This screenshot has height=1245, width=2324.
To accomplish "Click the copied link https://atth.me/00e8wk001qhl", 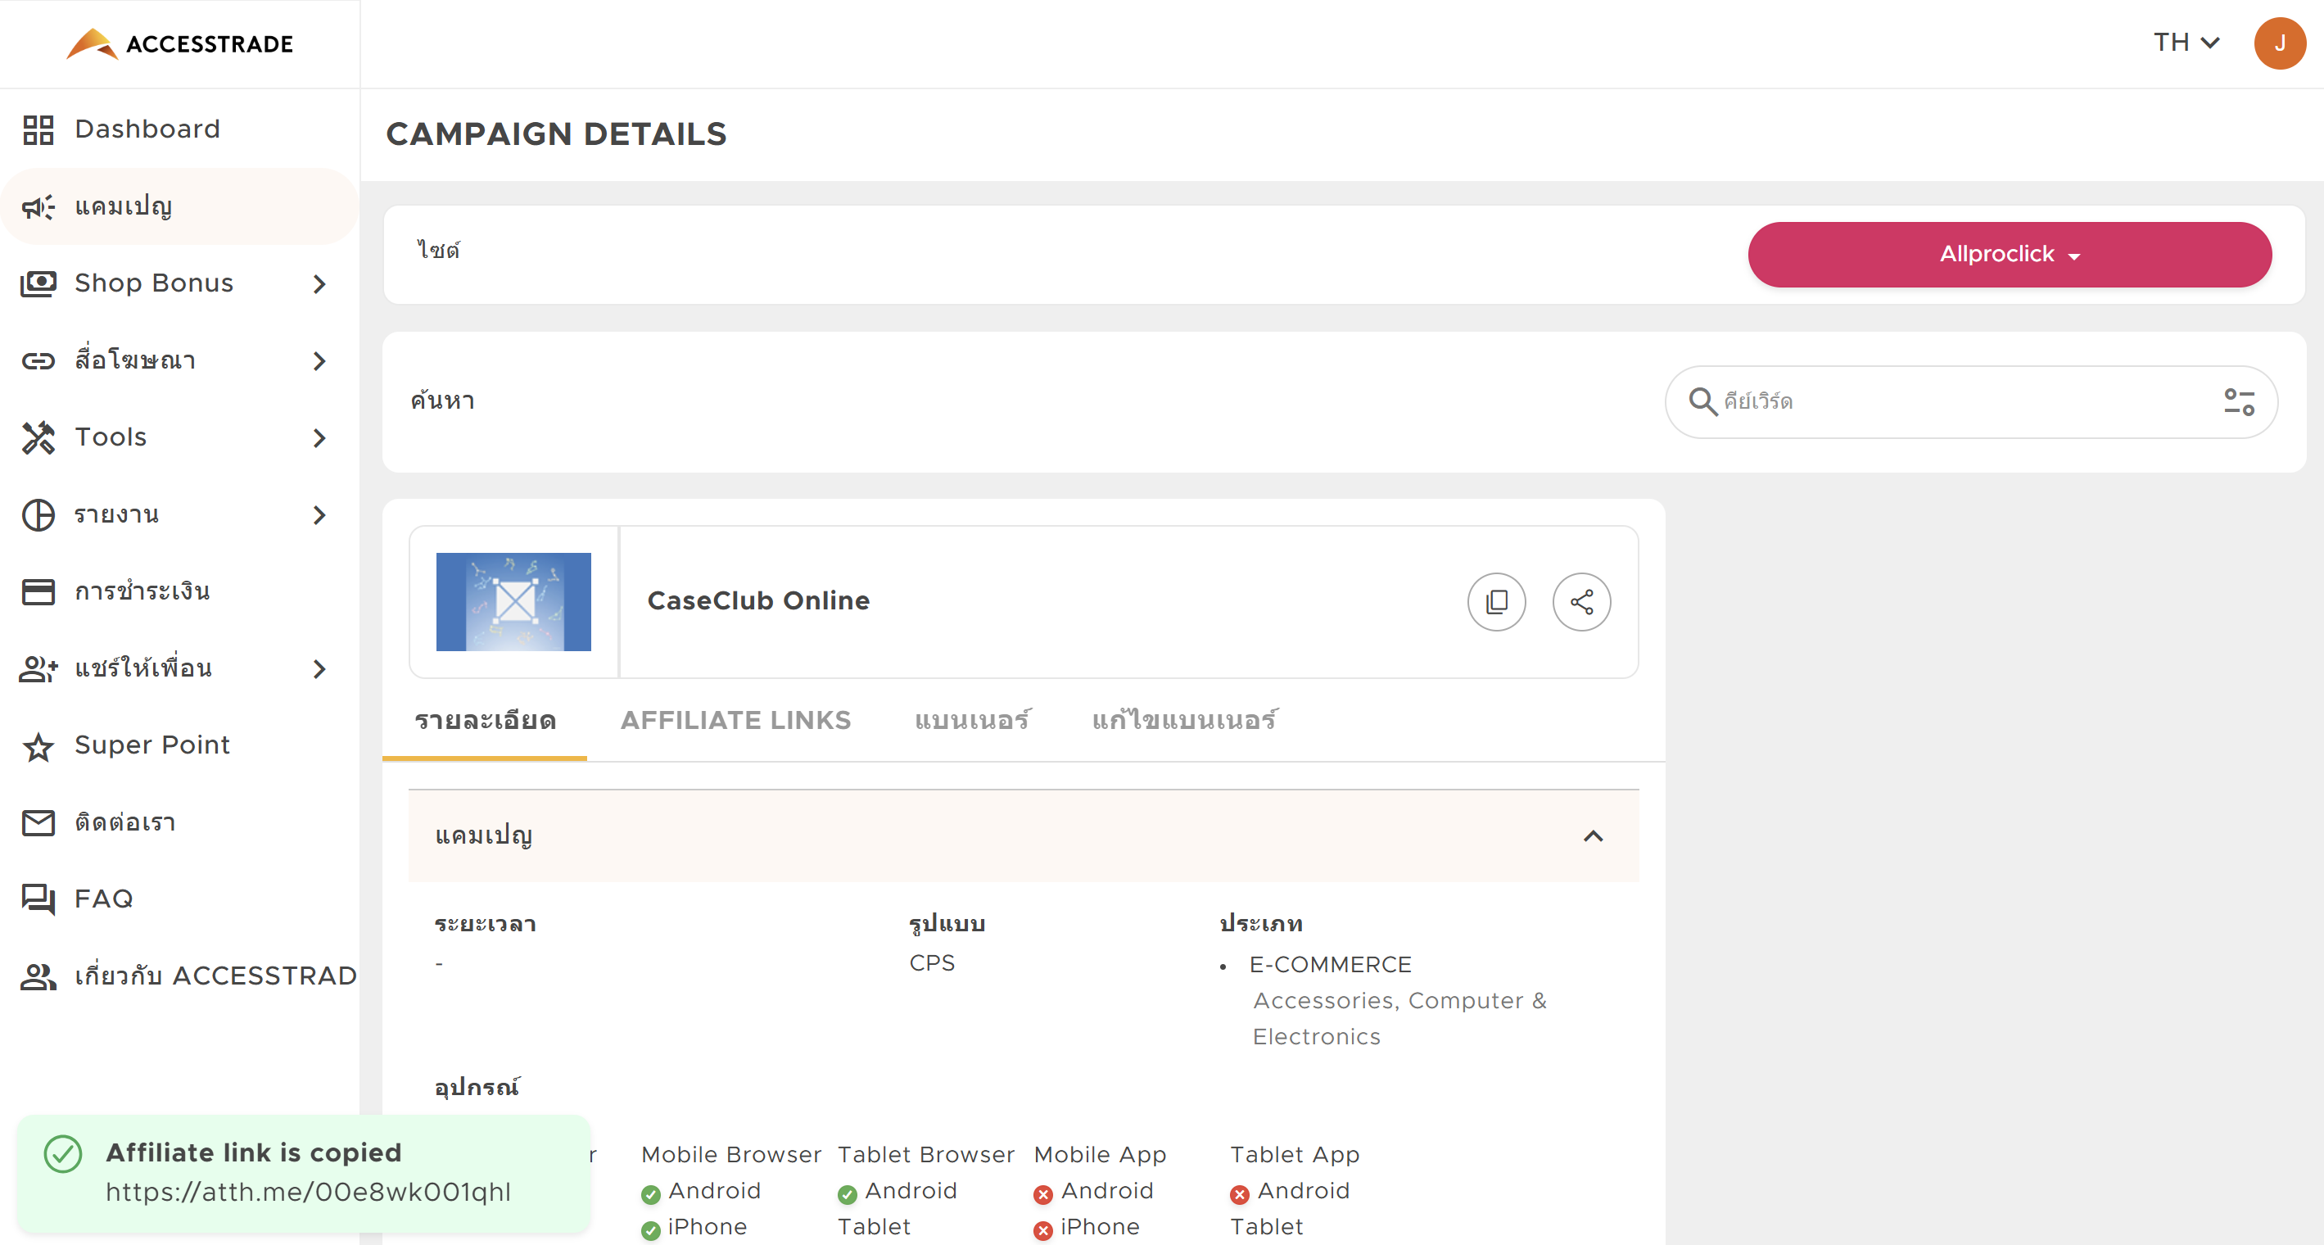I will (x=309, y=1193).
